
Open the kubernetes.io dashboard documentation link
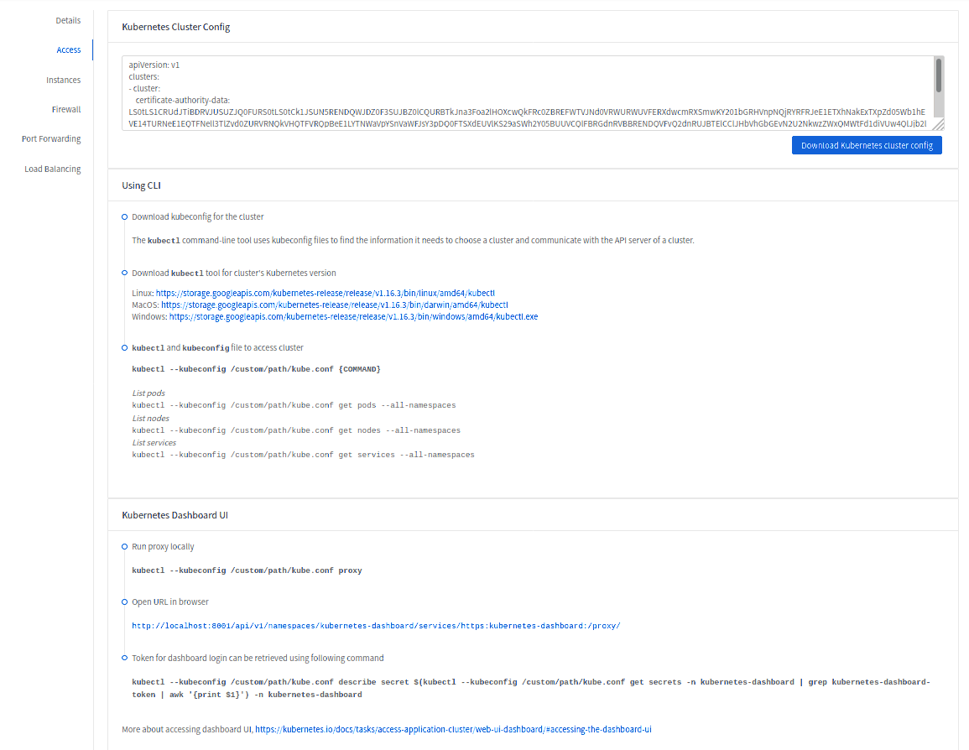[x=454, y=729]
